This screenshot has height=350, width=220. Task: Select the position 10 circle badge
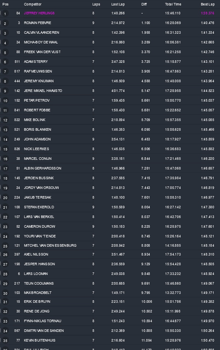pos(5,101)
